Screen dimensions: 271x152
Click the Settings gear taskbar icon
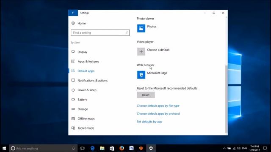pyautogui.click(x=151, y=148)
